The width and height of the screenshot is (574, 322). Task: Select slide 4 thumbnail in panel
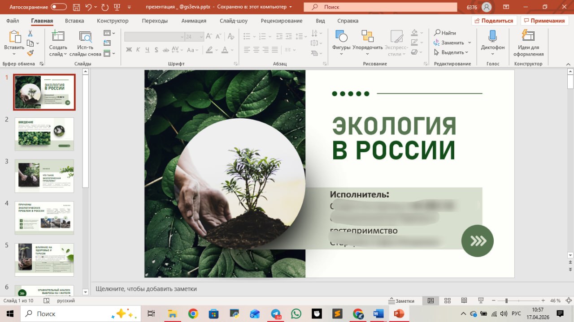tap(44, 218)
